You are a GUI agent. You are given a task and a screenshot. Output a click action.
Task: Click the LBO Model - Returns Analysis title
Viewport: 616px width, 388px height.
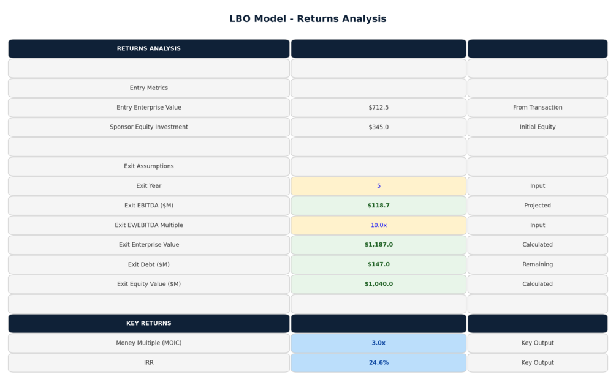pyautogui.click(x=308, y=18)
